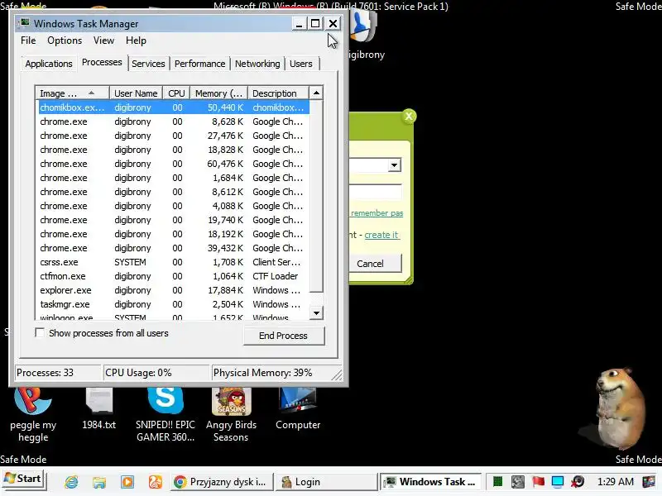Click the End Process button
The image size is (662, 496).
point(283,336)
